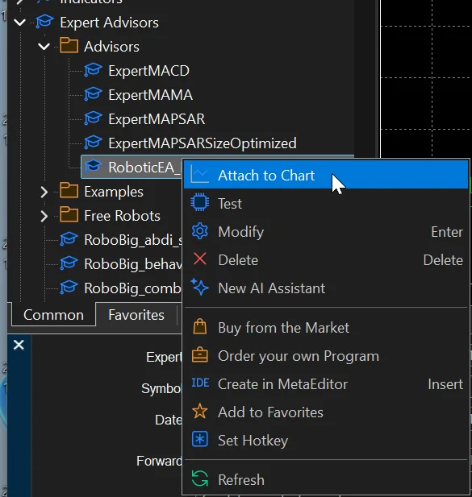Viewport: 472px width, 497px height.
Task: Click the ExpertMAPSARSizeOptimized cap icon
Action: tap(93, 142)
